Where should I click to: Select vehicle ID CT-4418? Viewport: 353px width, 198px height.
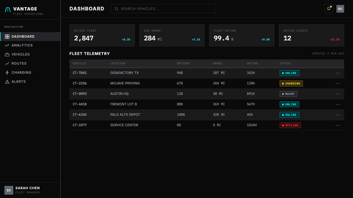(x=80, y=104)
